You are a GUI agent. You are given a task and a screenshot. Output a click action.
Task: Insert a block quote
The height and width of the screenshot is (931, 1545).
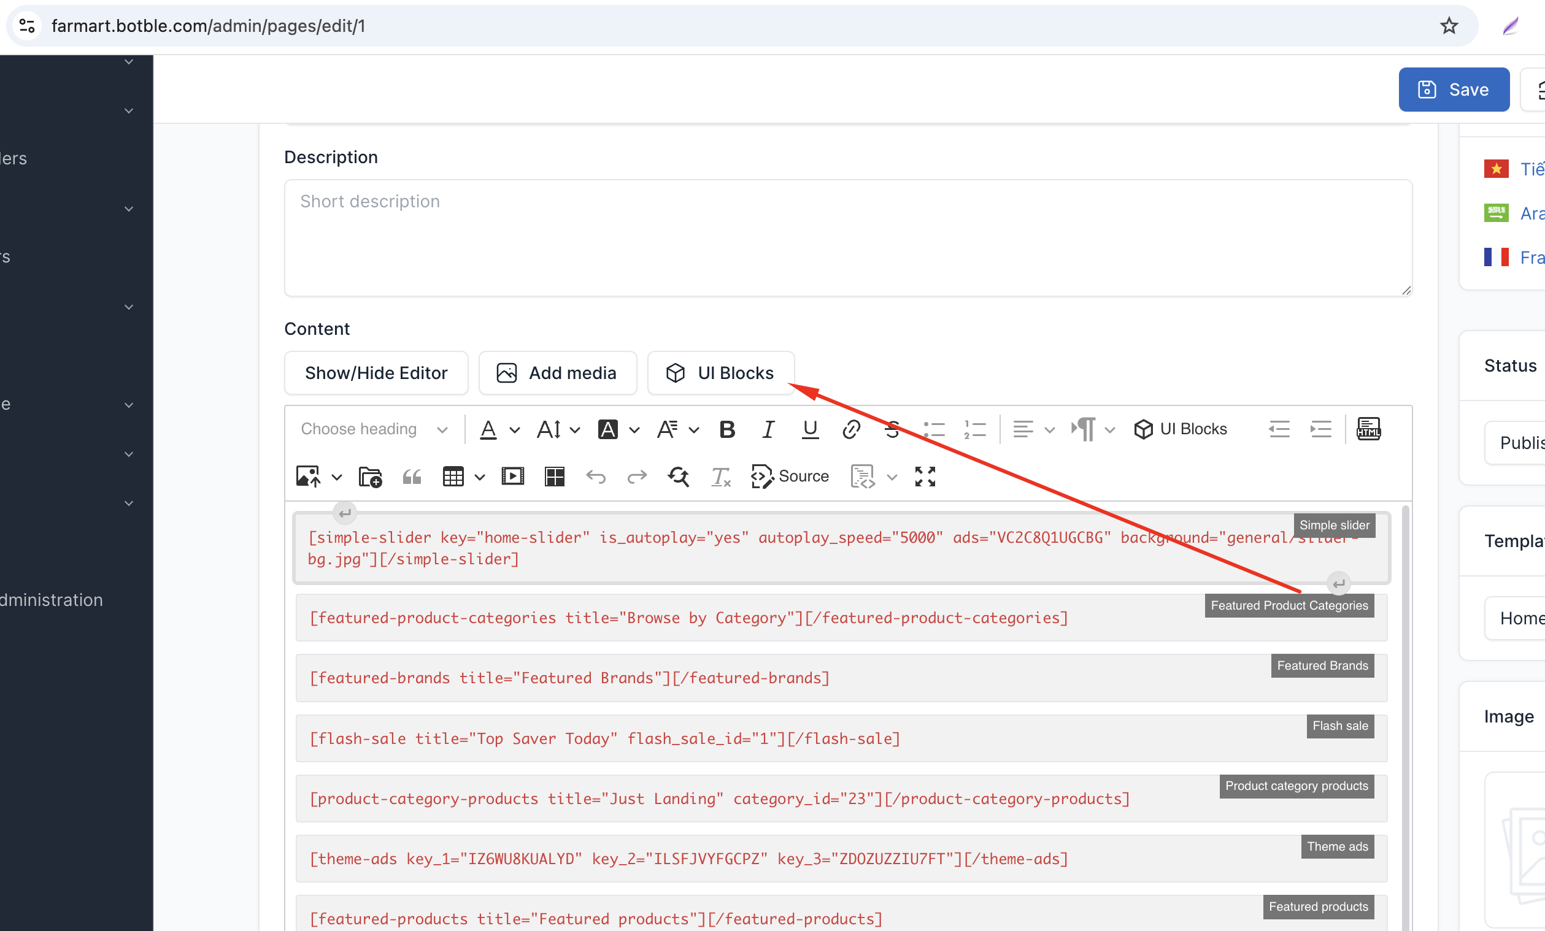(x=412, y=477)
